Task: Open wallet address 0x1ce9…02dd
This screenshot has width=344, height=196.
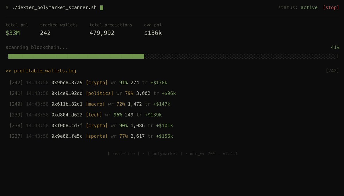Action: point(67,93)
